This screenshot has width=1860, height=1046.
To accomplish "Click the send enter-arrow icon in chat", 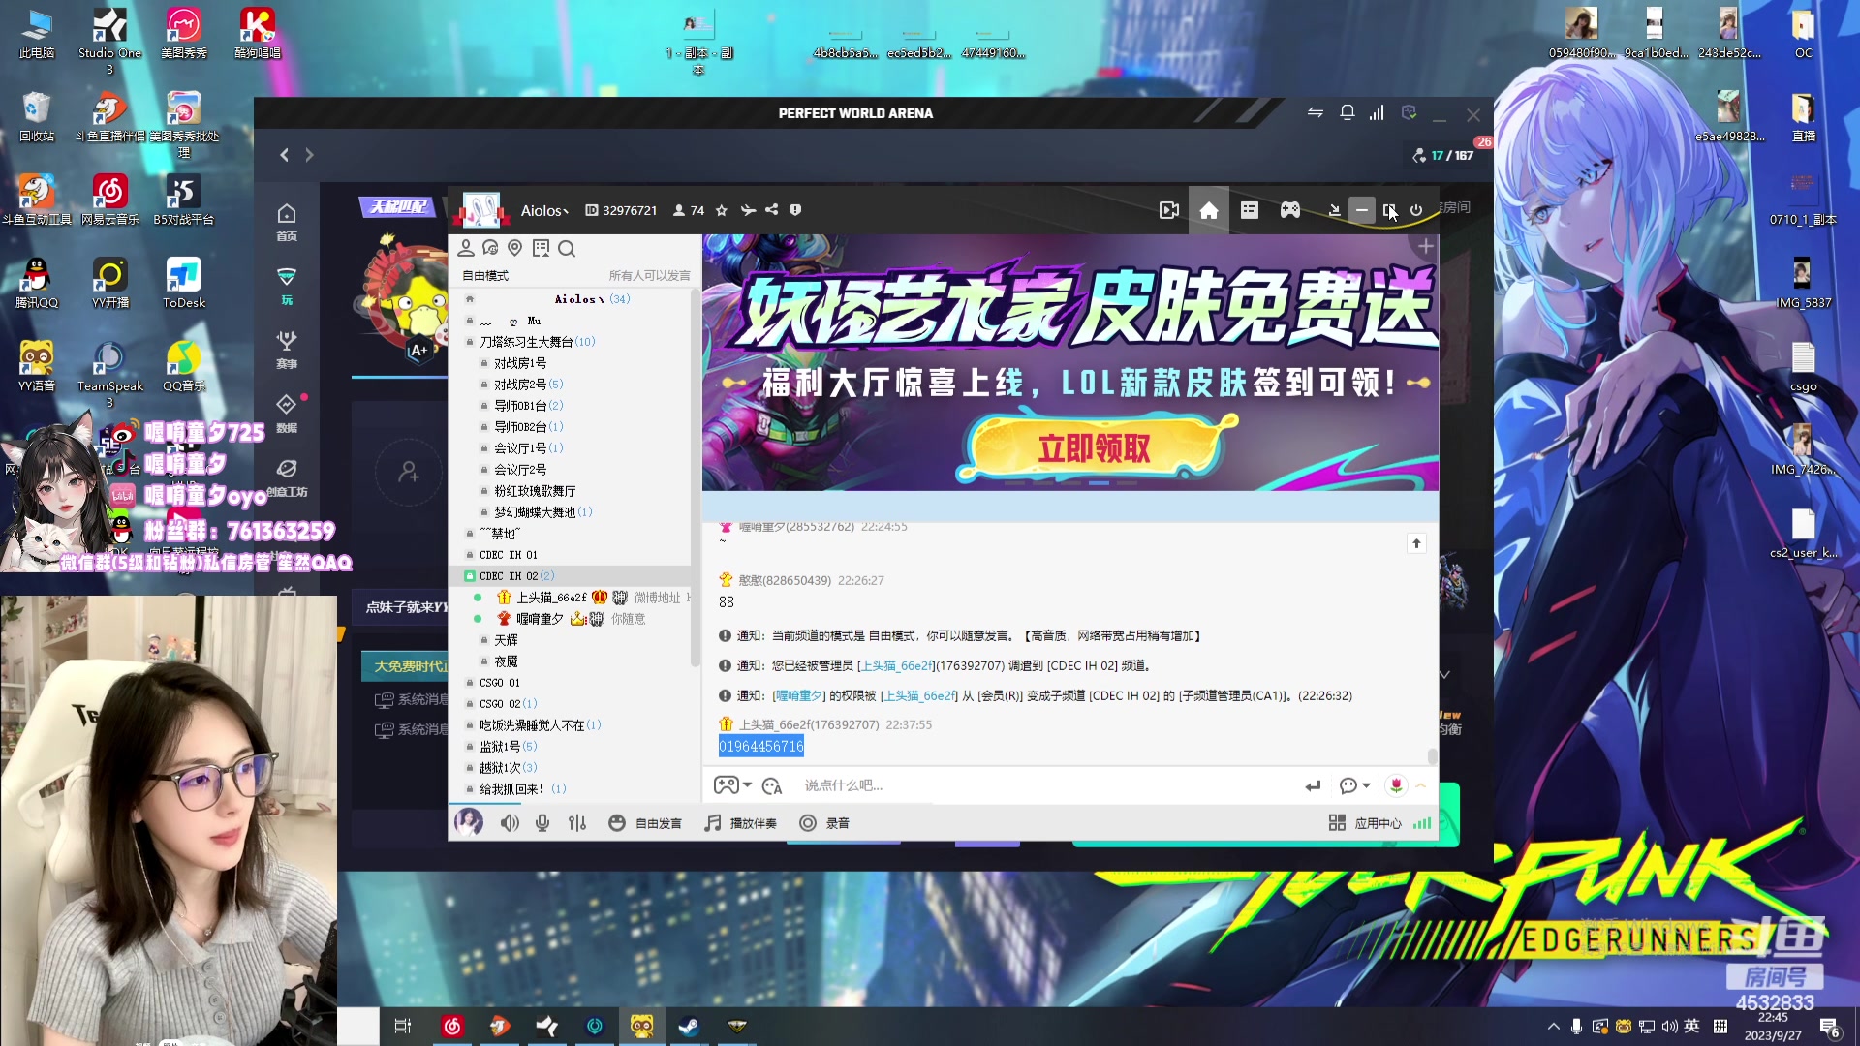I will click(1313, 785).
